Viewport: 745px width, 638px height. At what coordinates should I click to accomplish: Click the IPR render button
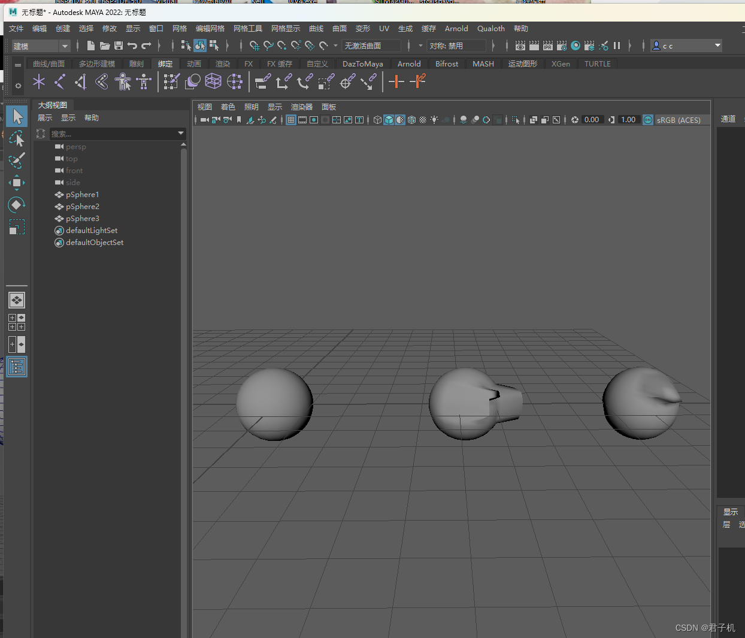coord(547,46)
